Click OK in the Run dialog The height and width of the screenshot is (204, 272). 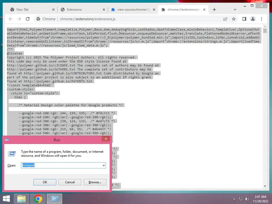pyautogui.click(x=45, y=182)
